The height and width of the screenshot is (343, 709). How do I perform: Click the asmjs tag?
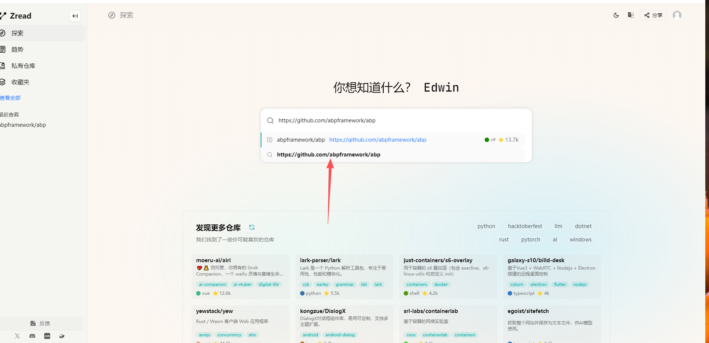[204, 335]
